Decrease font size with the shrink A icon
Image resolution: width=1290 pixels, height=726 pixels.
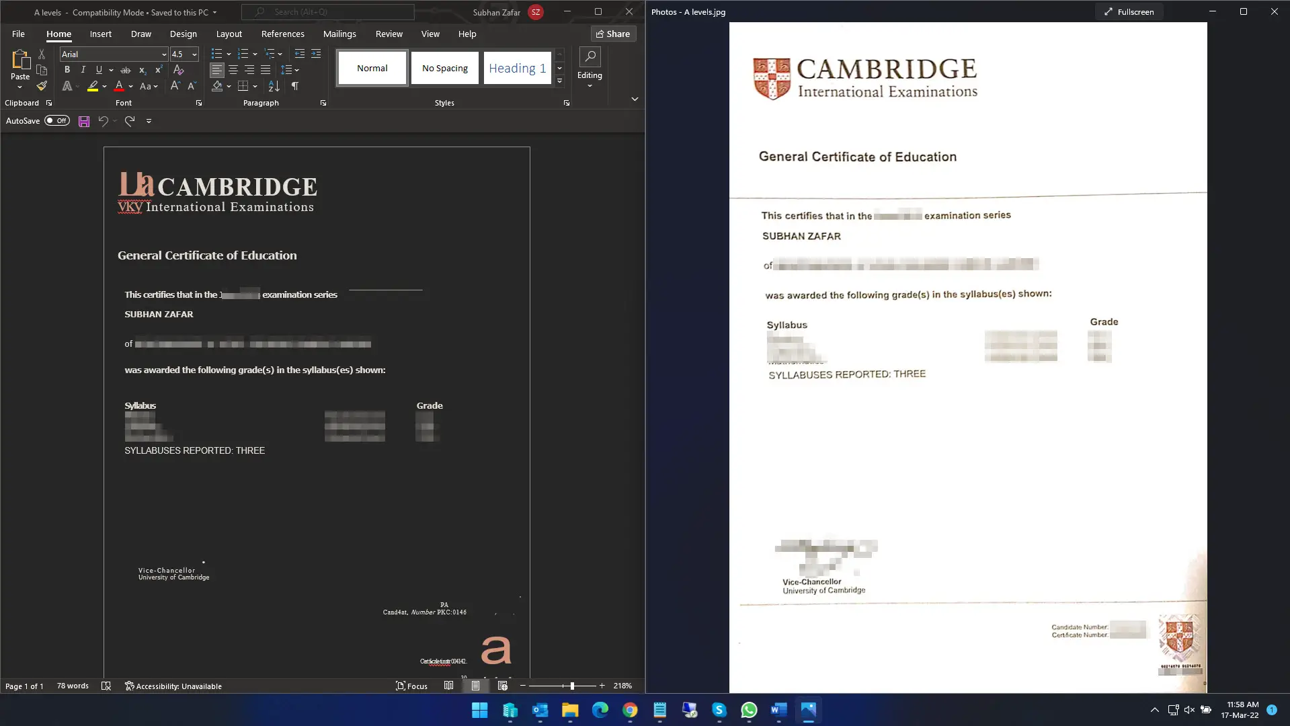tap(192, 86)
